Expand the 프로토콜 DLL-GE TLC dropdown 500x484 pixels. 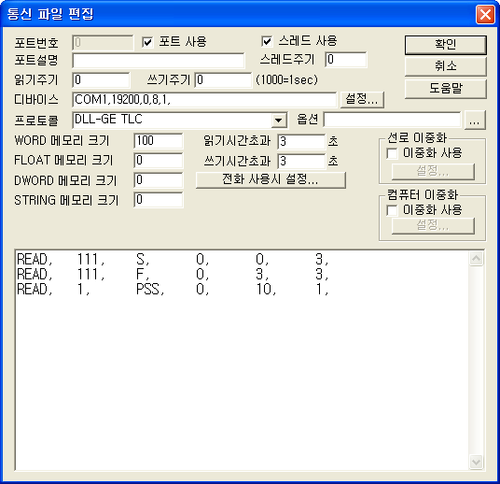pyautogui.click(x=279, y=121)
